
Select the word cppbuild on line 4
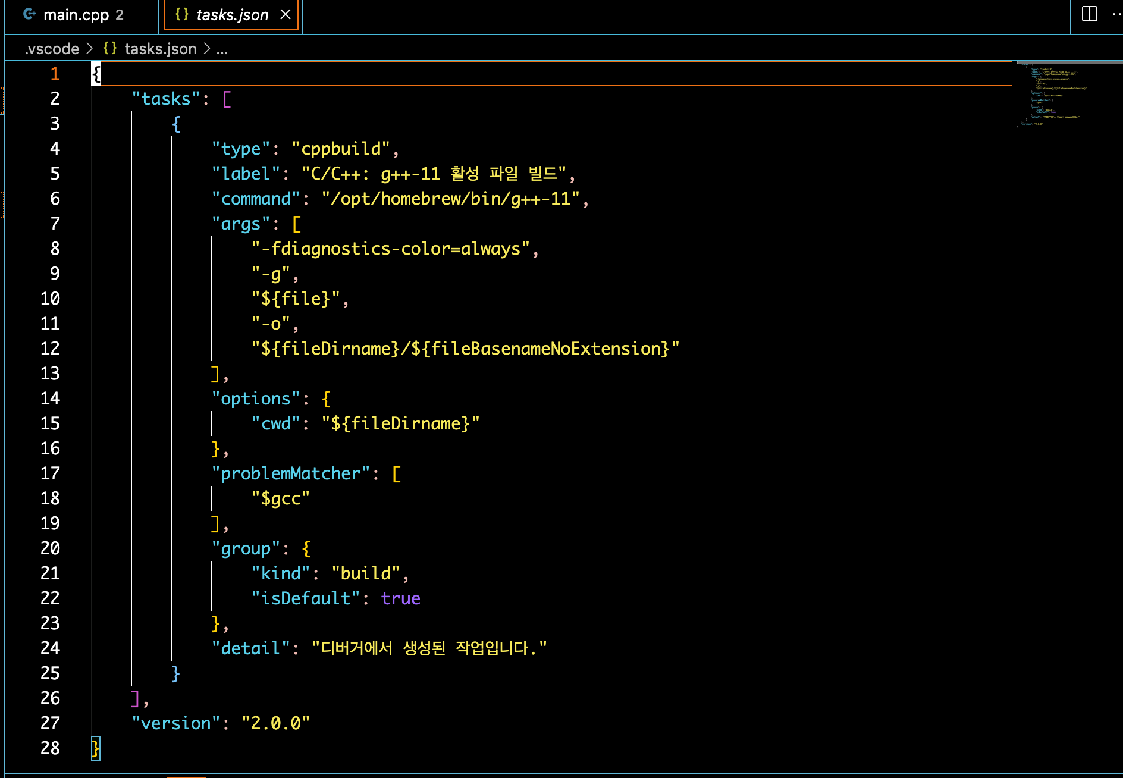340,148
